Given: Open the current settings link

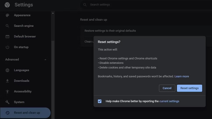Looking at the screenshot, I should 169,101.
